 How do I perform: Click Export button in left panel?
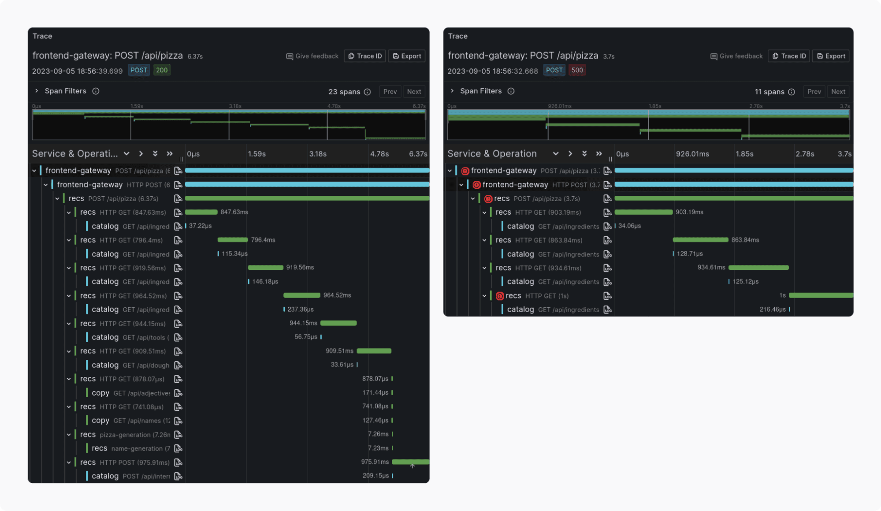click(407, 56)
